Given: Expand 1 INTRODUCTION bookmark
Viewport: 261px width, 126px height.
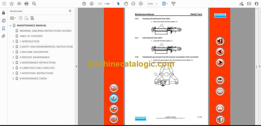Looking at the screenshot, I should coord(13,41).
